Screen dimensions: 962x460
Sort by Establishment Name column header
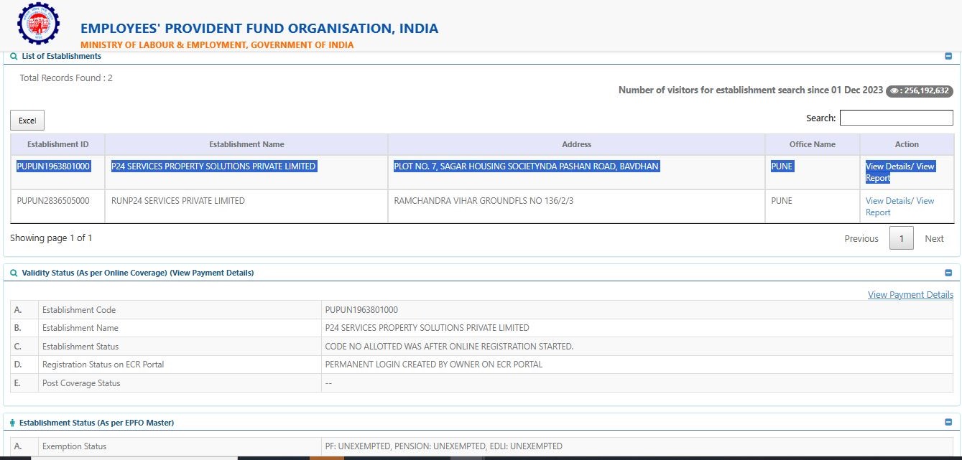pos(246,144)
